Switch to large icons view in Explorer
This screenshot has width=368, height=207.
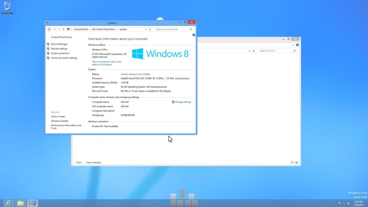click(x=297, y=162)
